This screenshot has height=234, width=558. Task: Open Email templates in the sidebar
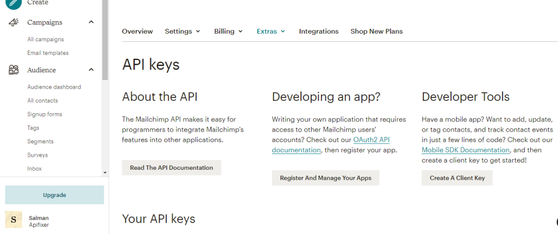[48, 53]
